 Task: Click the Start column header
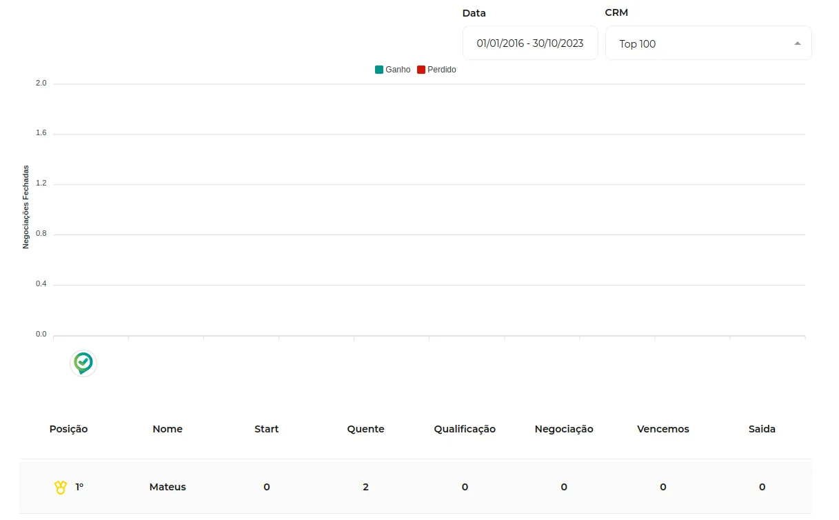(x=267, y=429)
